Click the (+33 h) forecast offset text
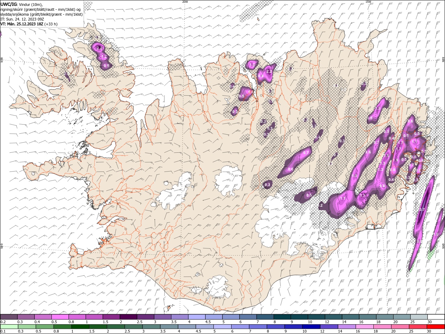Image resolution: width=445 pixels, height=334 pixels. click(51, 24)
